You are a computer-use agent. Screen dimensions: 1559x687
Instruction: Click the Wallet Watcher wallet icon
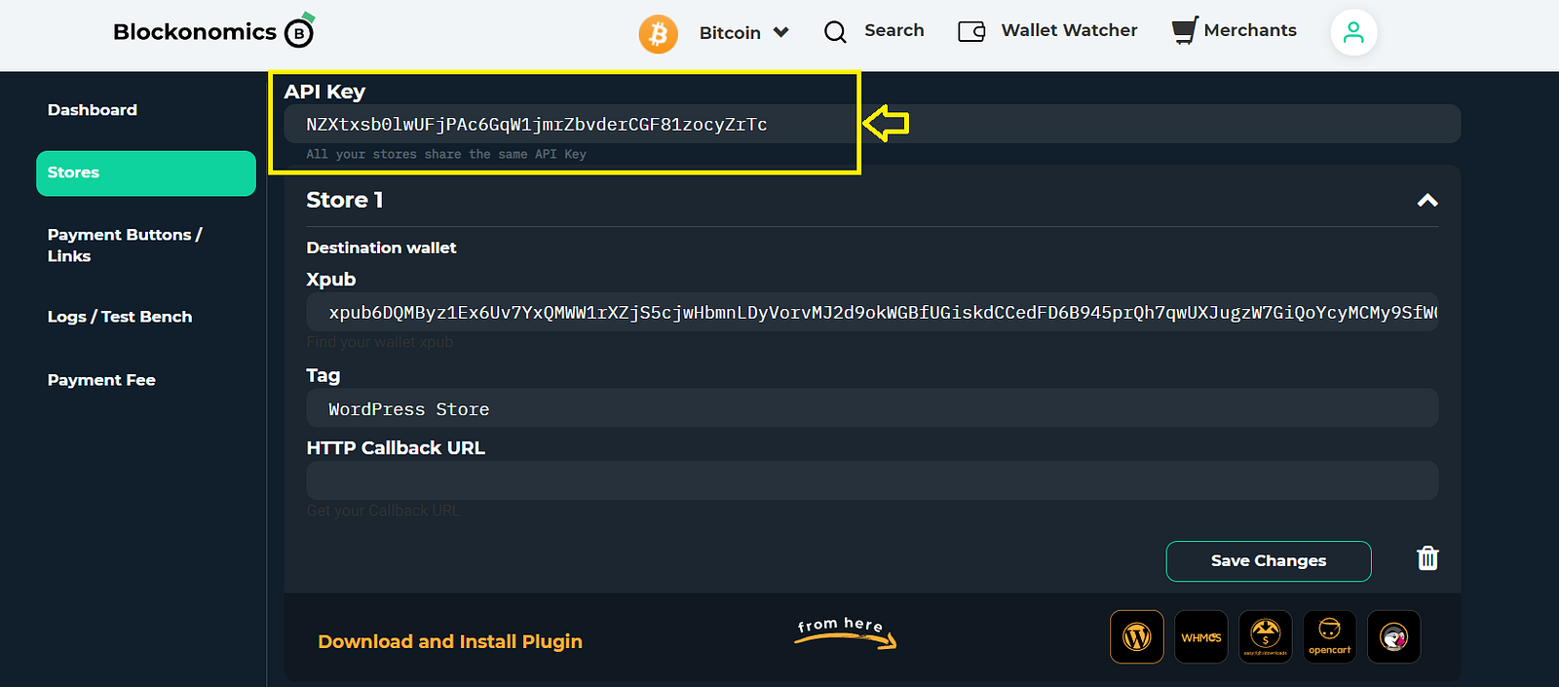(971, 31)
